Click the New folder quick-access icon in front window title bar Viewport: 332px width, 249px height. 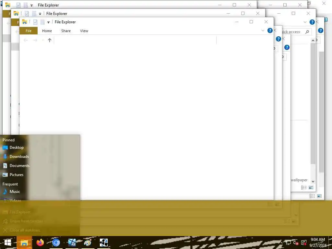[42, 22]
